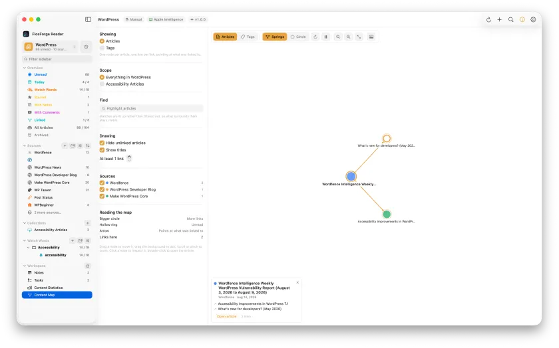
Task: Toggle the sidebar with the panel icon
Action: point(88,19)
